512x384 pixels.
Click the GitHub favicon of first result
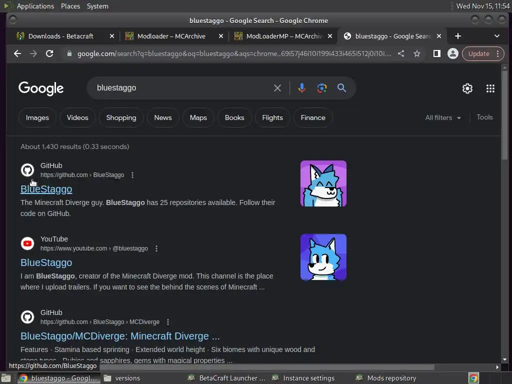tap(27, 170)
